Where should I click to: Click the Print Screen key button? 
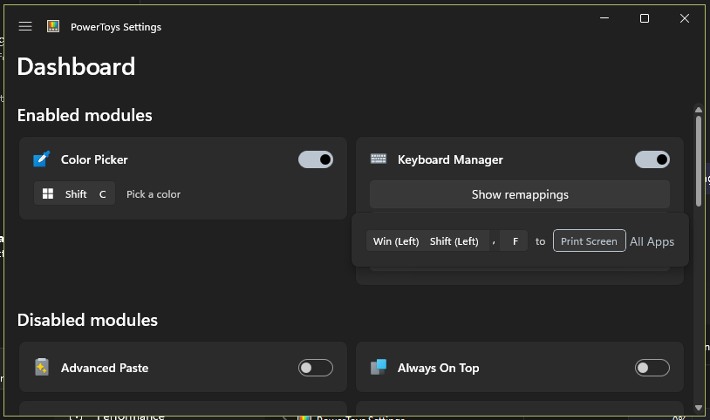589,241
